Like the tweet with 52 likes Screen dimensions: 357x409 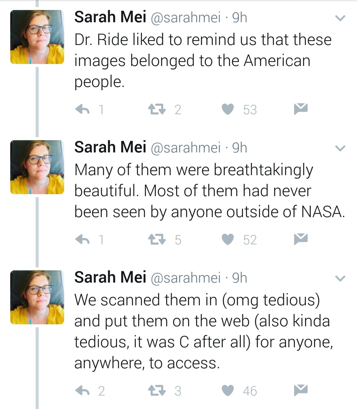[x=228, y=239]
